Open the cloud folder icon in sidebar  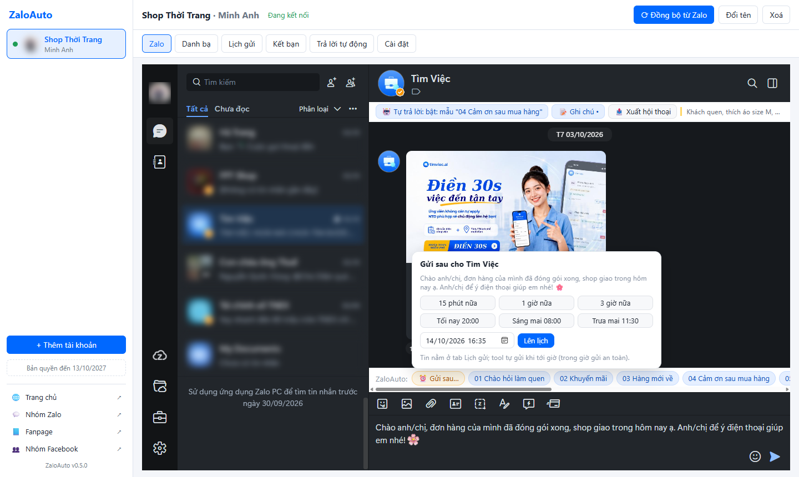point(160,386)
